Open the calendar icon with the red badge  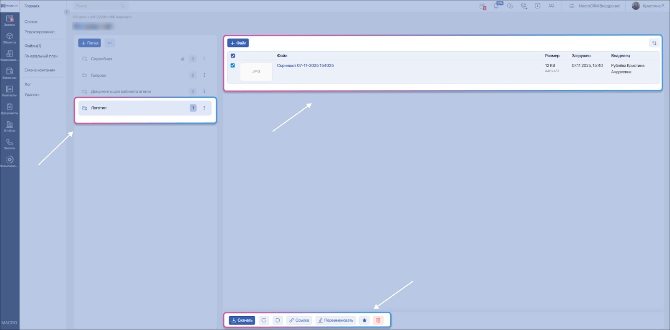point(482,6)
